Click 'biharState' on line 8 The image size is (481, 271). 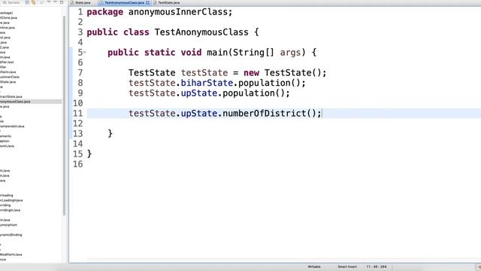207,83
